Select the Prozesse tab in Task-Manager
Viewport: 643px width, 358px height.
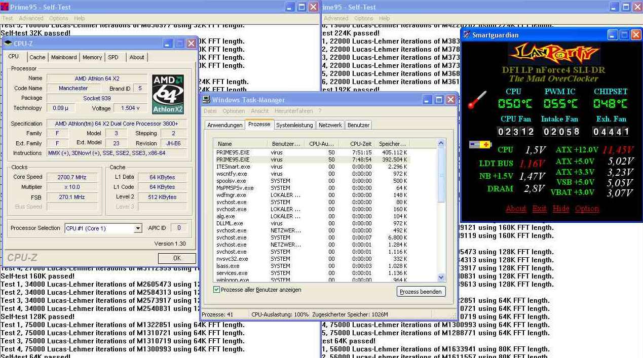tap(259, 125)
